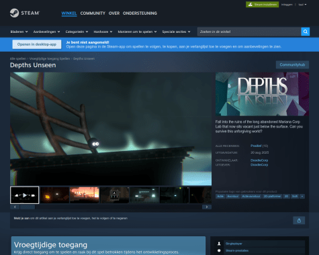Open the Positief reviews link
This screenshot has width=319, height=255.
pyautogui.click(x=256, y=146)
